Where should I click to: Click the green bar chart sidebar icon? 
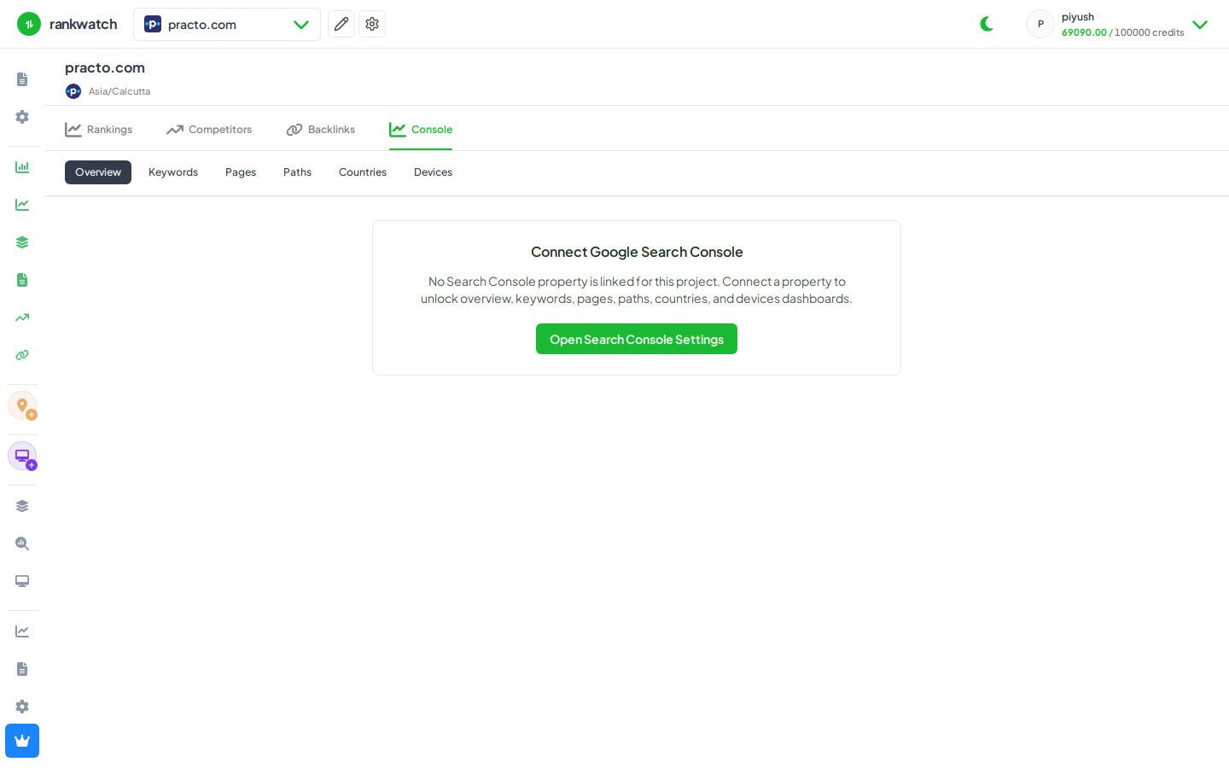22,167
